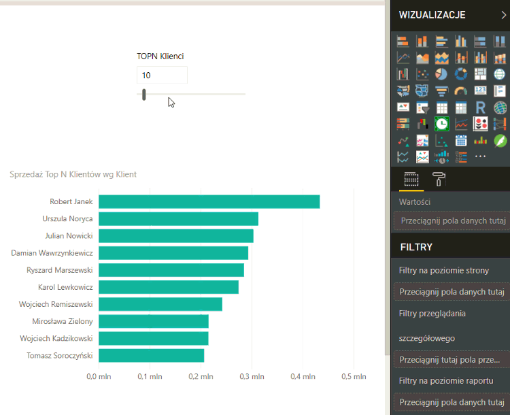Select the pie chart visualization
The image size is (510, 415).
click(441, 74)
